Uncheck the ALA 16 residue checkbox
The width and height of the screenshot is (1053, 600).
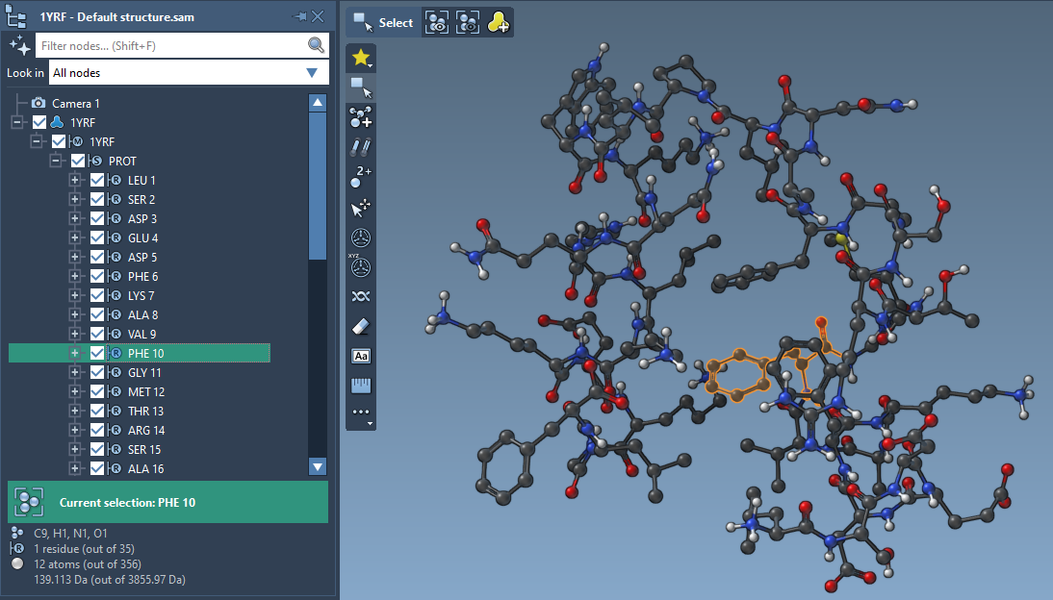click(x=97, y=469)
